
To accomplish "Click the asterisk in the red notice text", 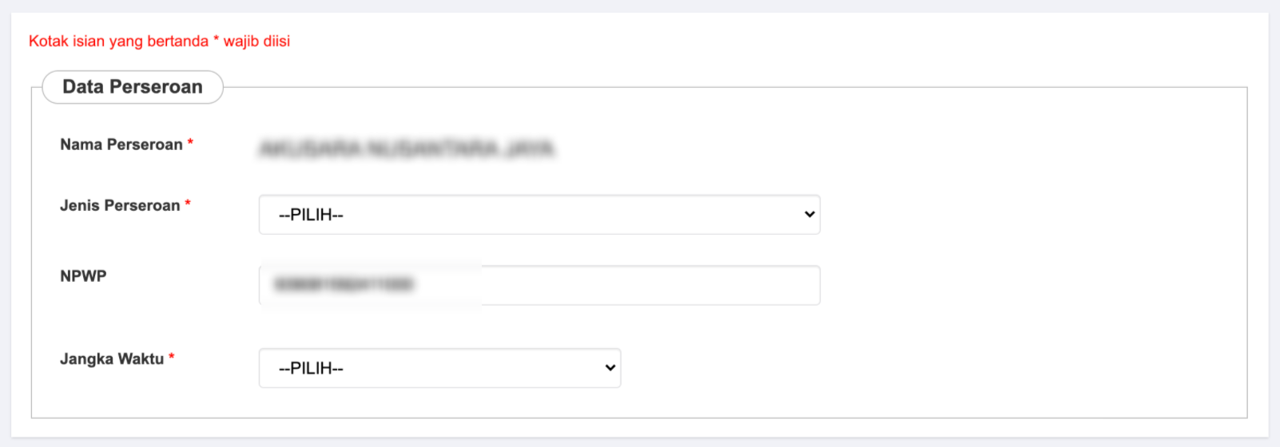I will coord(216,39).
